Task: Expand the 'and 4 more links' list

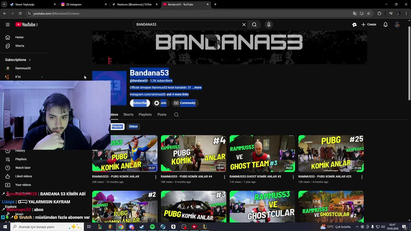Action: (177, 94)
